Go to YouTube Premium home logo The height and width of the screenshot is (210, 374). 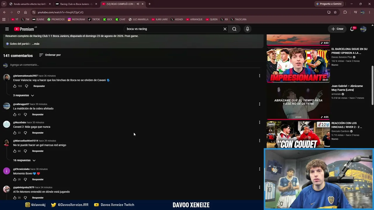point(24,29)
